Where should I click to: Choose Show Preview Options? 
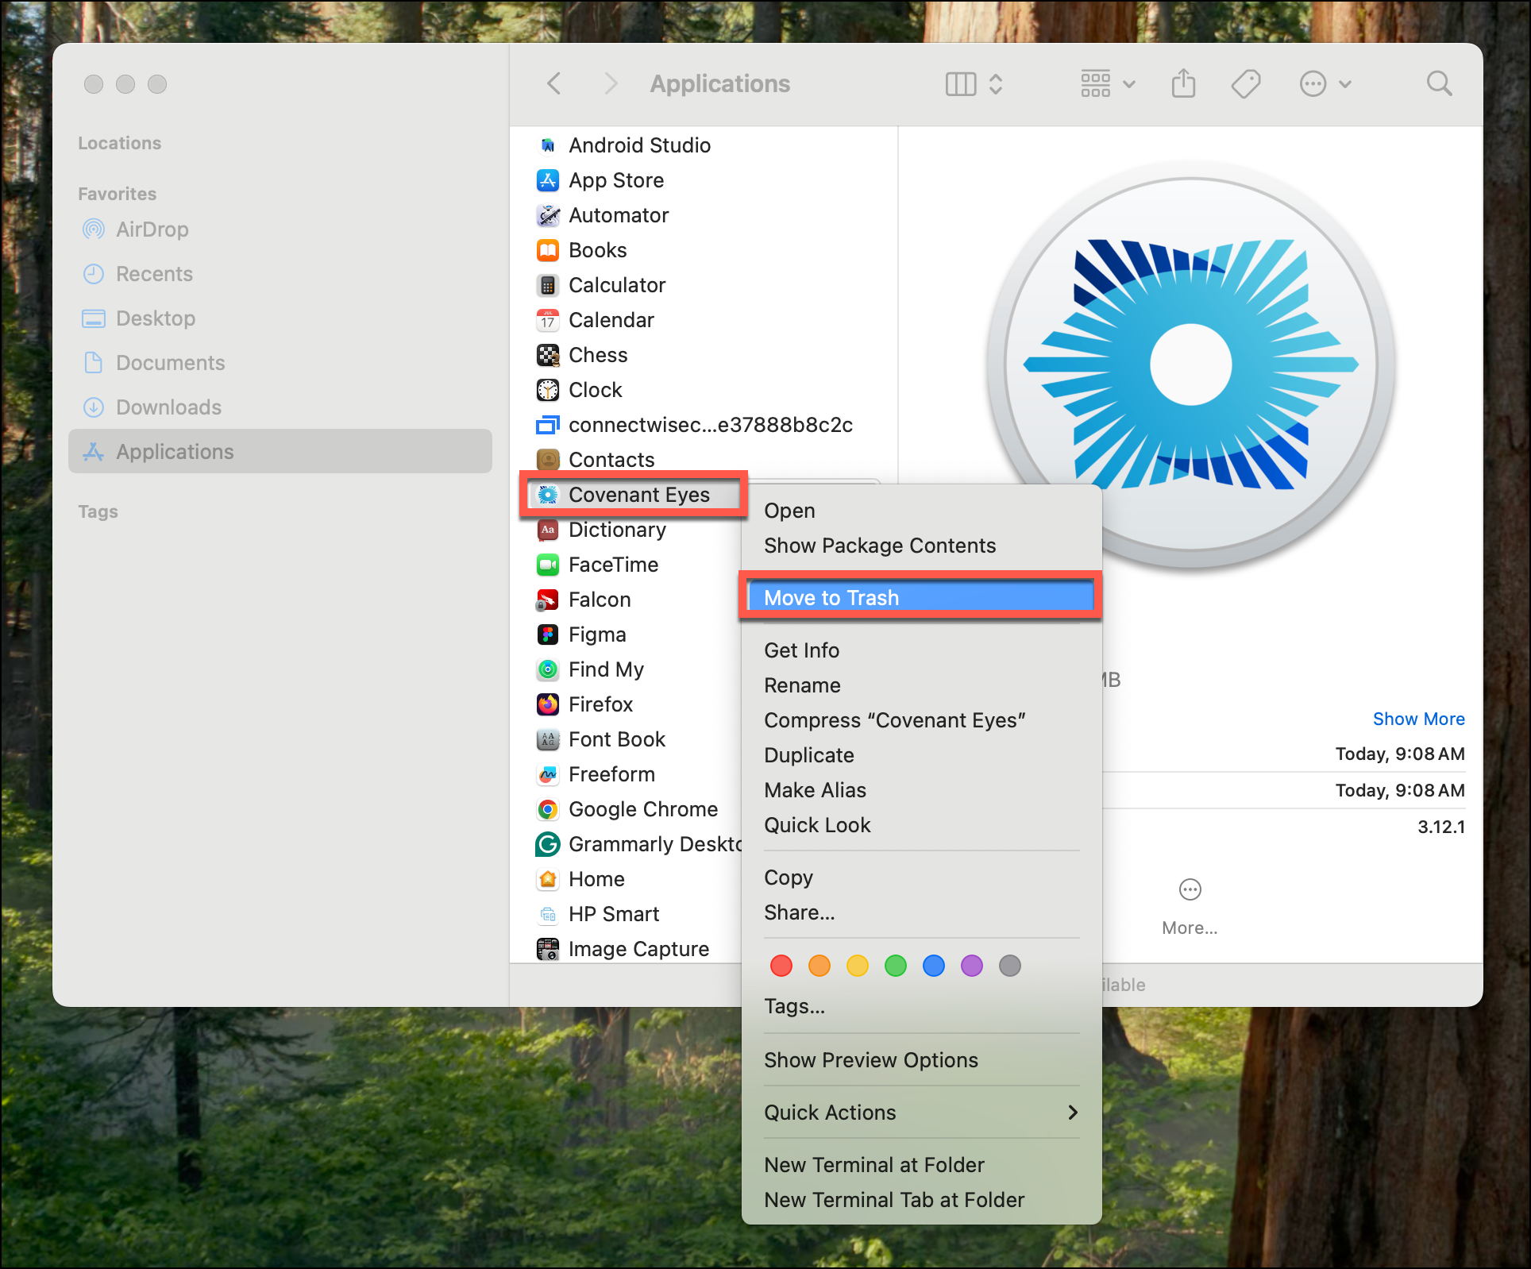(921, 1060)
